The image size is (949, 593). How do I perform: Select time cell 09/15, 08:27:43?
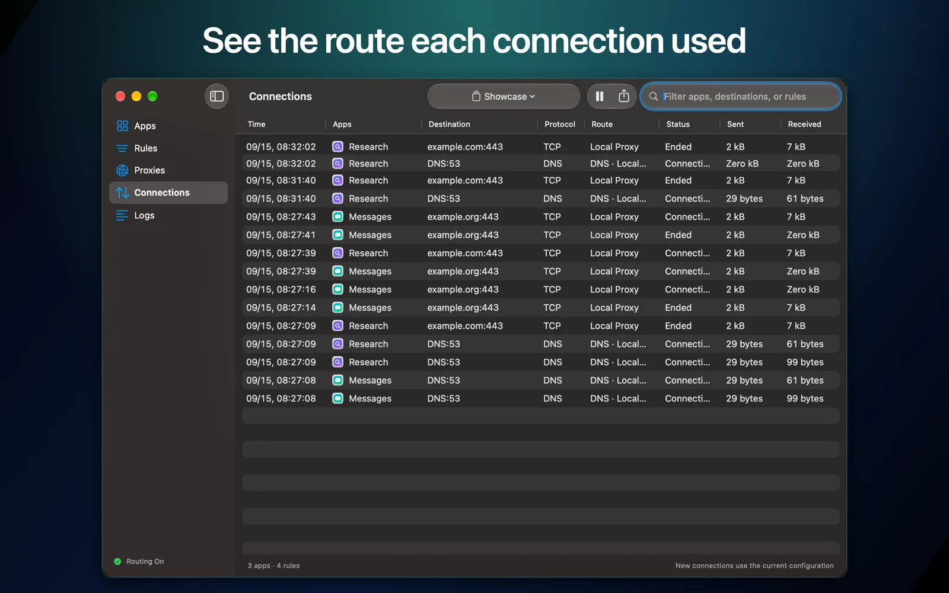pos(281,216)
